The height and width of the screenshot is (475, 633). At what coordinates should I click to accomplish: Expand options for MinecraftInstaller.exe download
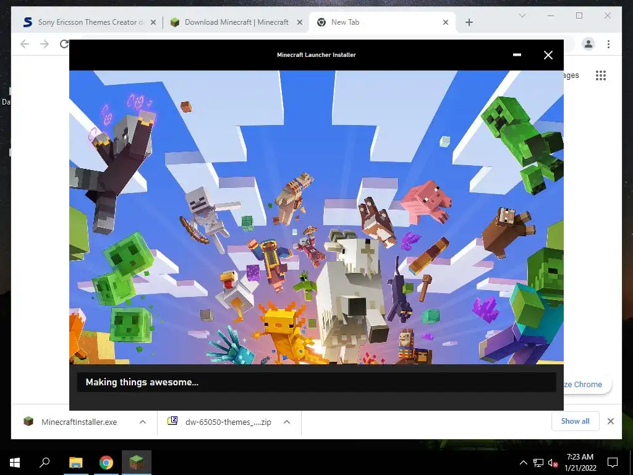click(143, 422)
